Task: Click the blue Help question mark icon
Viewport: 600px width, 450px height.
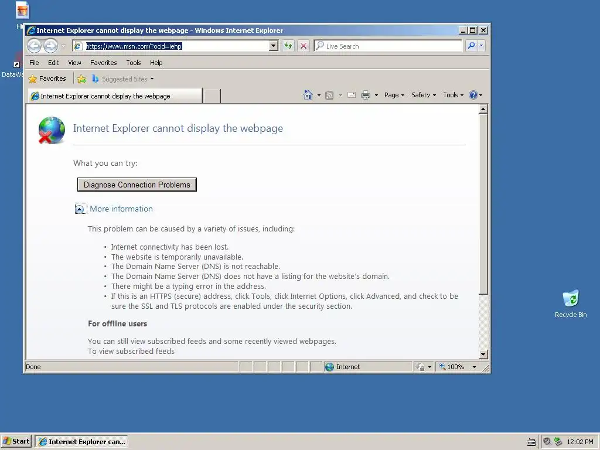Action: click(473, 95)
